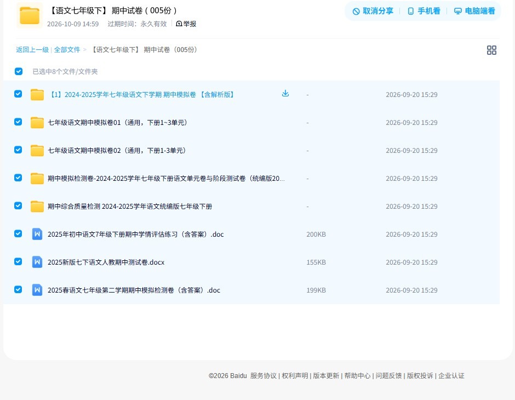Open folder icon for 期中综合质量检测
Screen dimensions: 515x400
37,206
